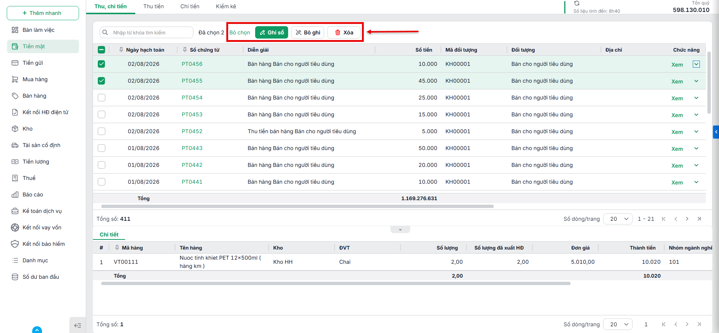Switch to the Thu tiền tab

[154, 6]
